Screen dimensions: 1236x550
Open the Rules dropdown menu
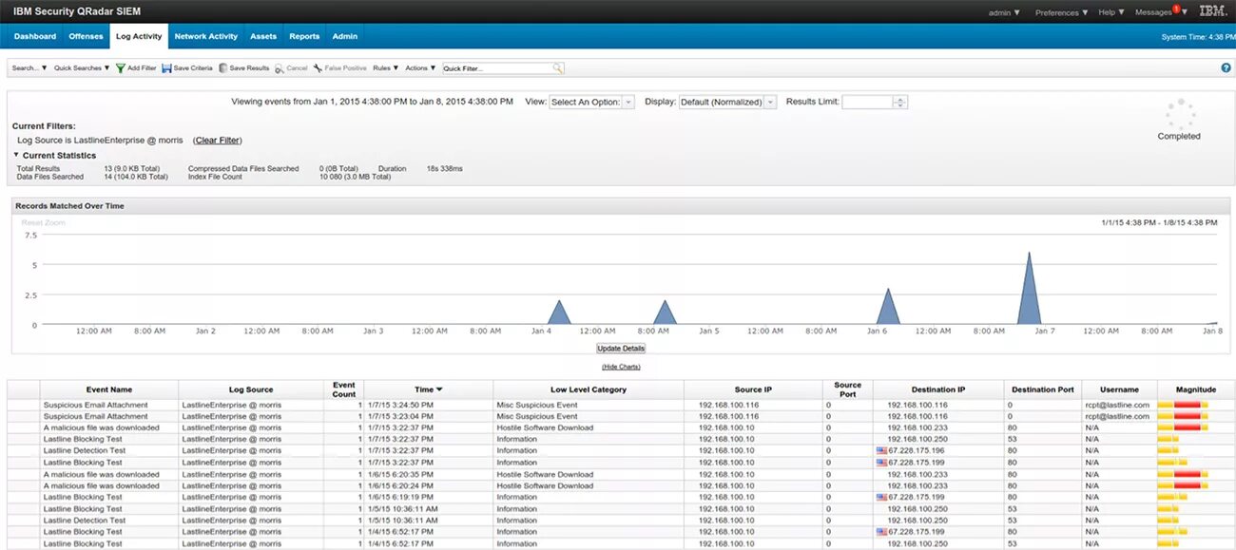click(x=386, y=68)
